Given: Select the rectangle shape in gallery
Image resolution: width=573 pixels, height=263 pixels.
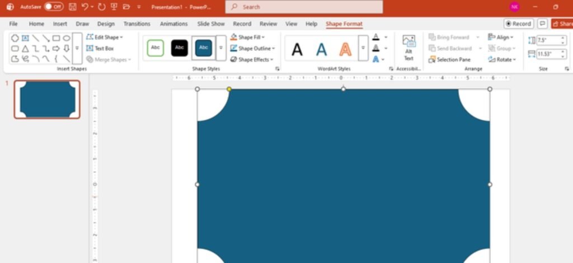Looking at the screenshot, I should point(56,38).
